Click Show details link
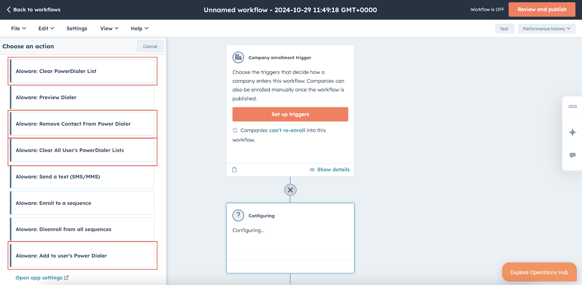Image resolution: width=582 pixels, height=285 pixels. (334, 170)
